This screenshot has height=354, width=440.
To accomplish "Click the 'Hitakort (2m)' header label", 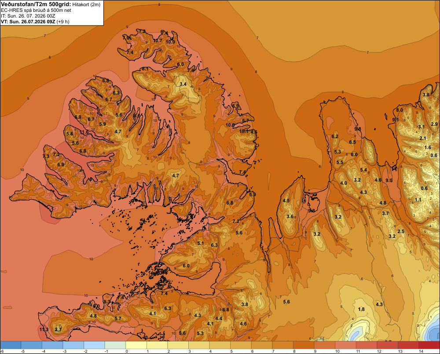I will tap(86, 4).
